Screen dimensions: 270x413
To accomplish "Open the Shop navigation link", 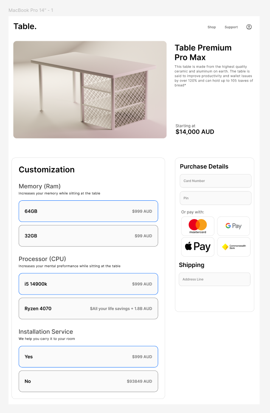I will pos(211,27).
